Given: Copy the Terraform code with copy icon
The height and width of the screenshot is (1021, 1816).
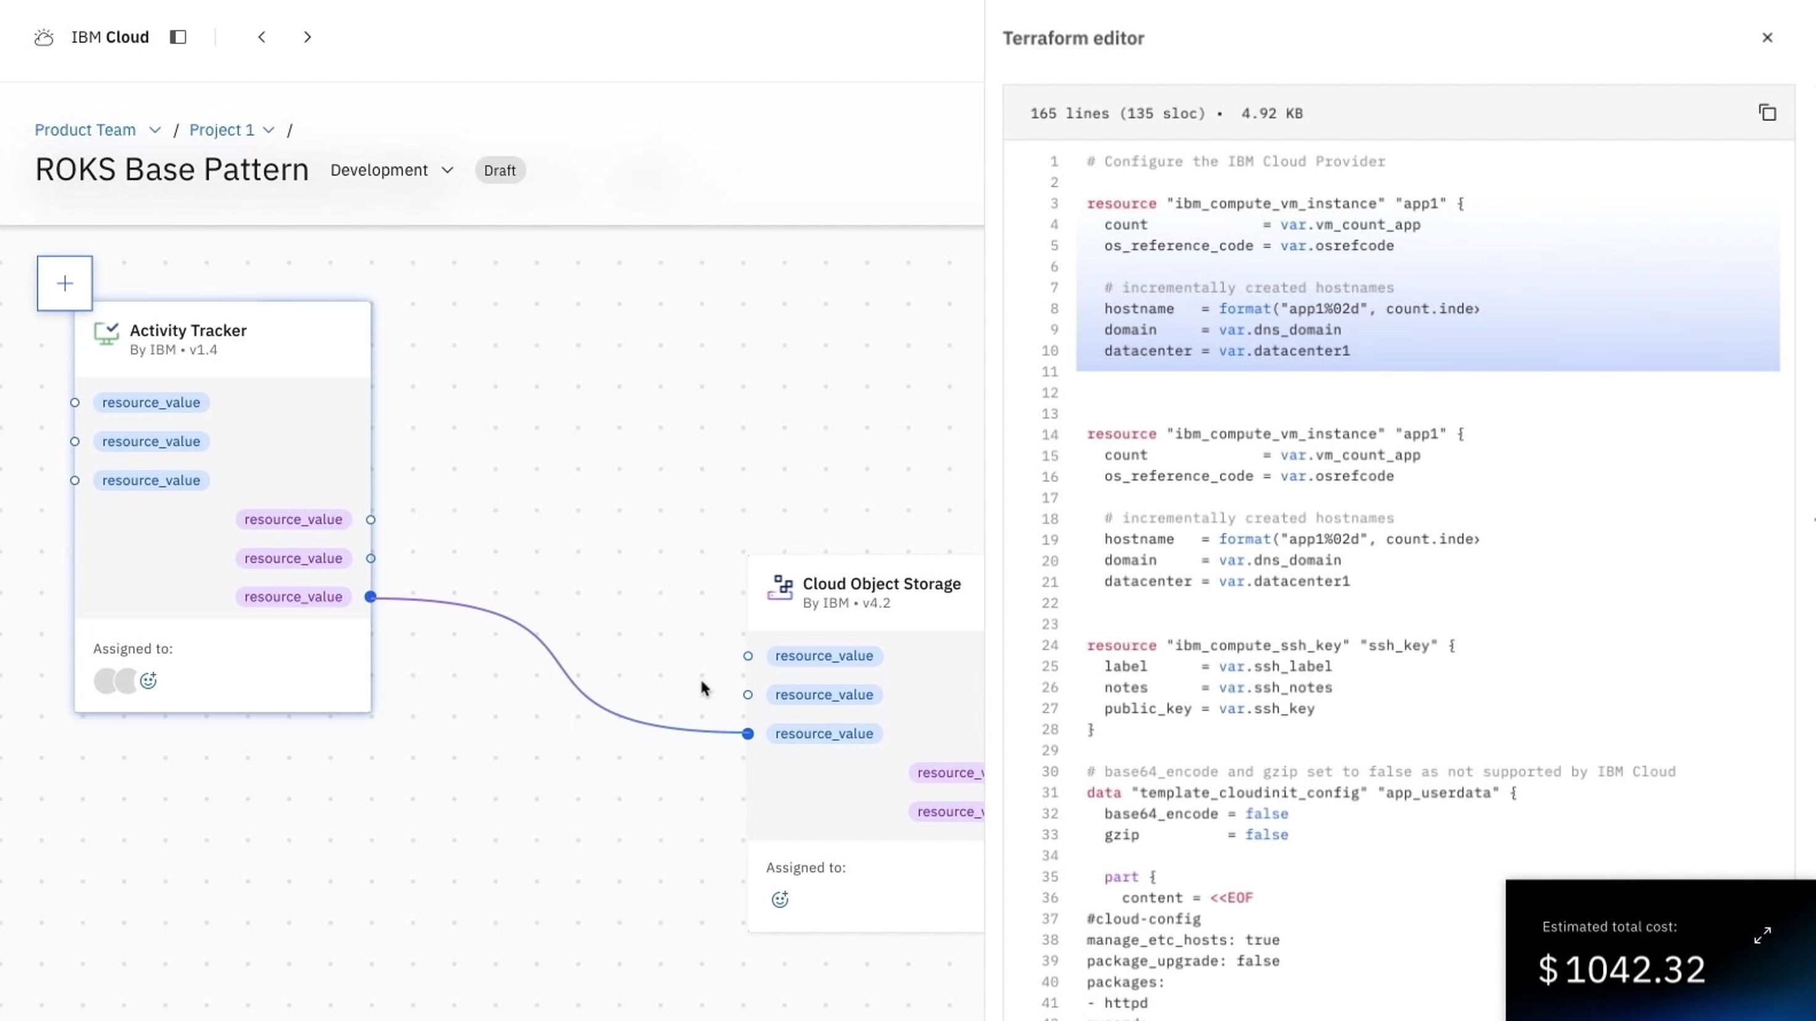Looking at the screenshot, I should 1767,113.
